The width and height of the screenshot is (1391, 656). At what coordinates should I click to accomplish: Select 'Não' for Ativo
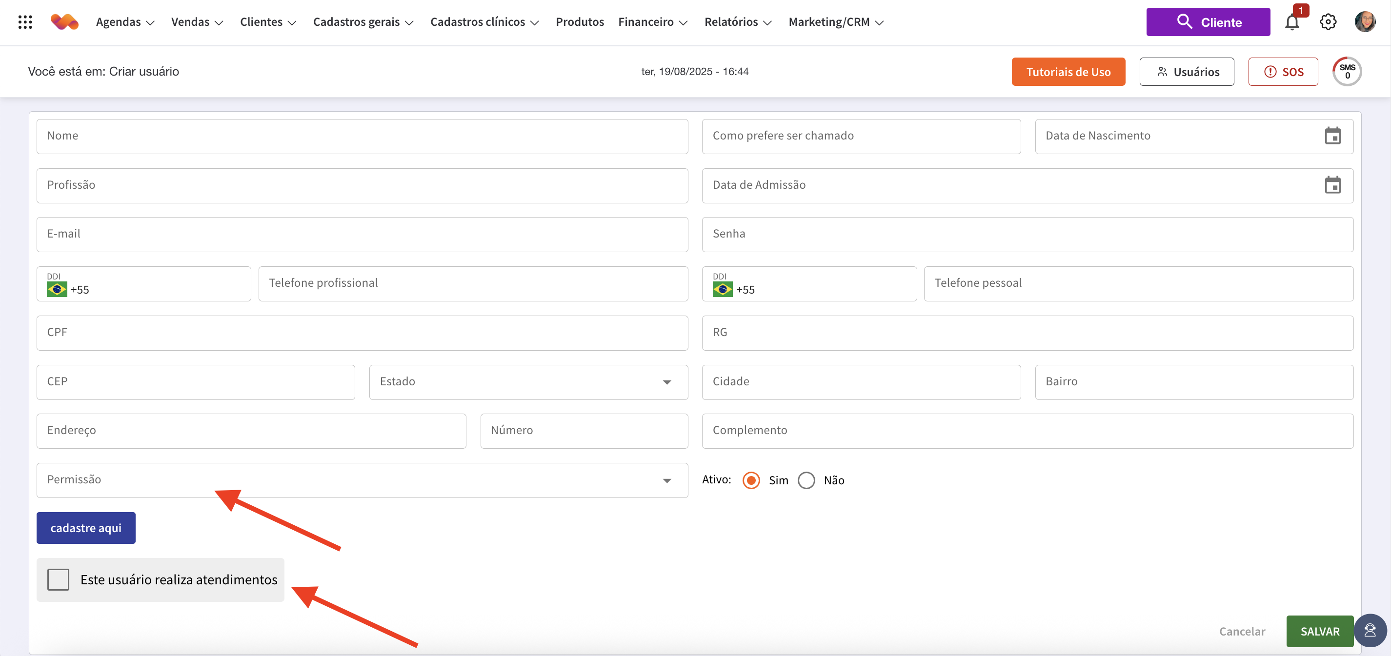click(x=806, y=480)
